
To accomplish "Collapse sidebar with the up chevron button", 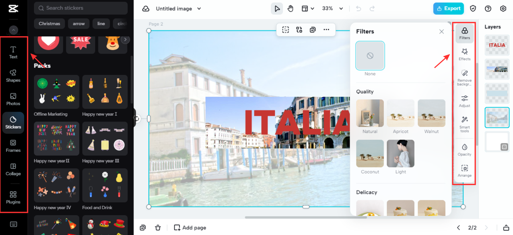I will click(x=13, y=30).
